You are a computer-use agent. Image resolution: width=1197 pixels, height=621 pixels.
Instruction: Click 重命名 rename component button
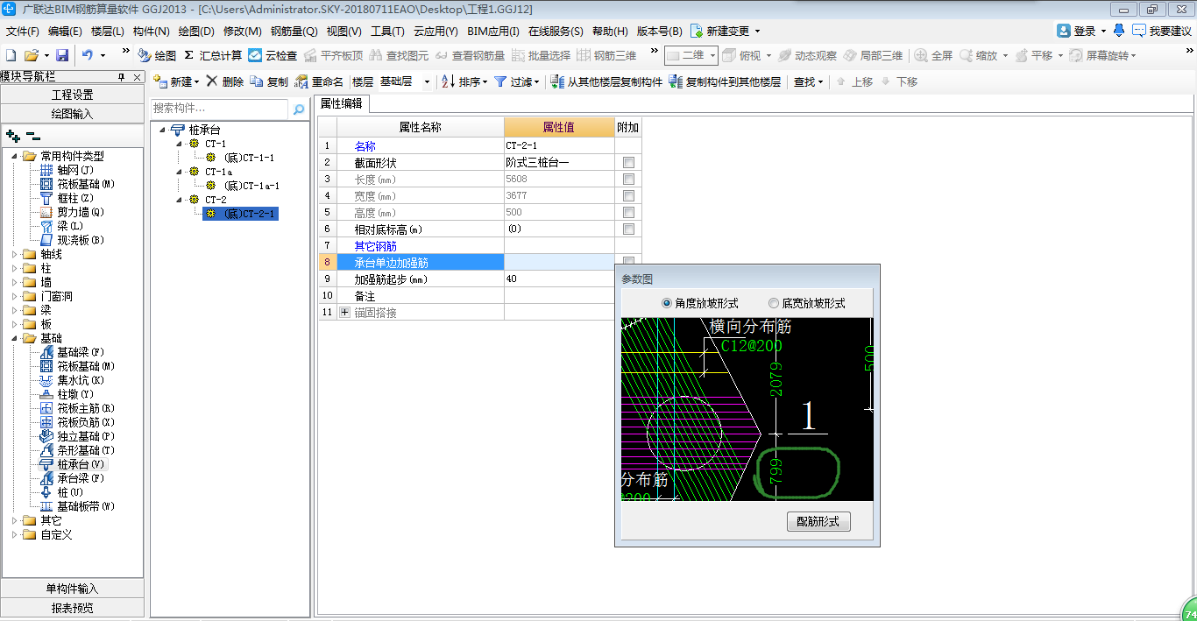319,81
